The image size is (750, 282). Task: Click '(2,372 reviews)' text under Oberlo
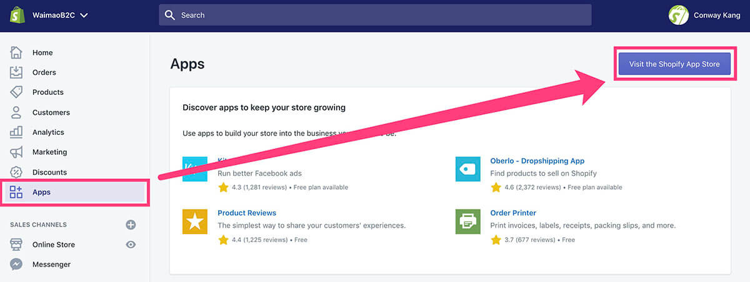539,187
